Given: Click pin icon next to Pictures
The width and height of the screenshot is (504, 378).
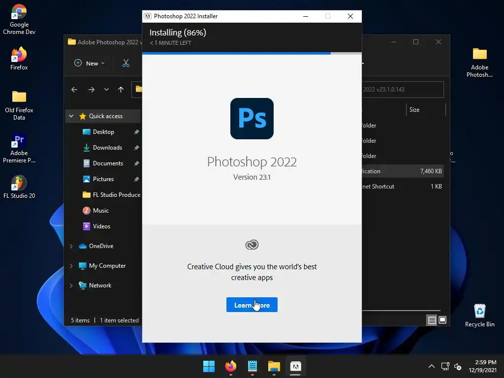Looking at the screenshot, I should coord(137,179).
